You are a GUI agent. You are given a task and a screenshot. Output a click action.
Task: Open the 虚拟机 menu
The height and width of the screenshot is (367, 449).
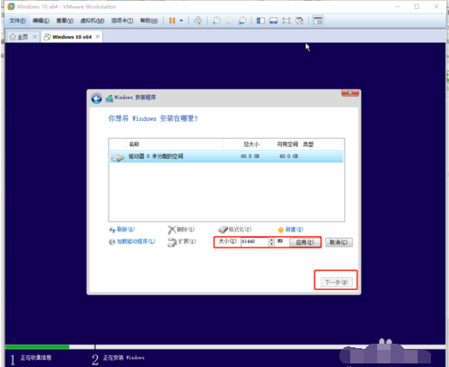pos(92,21)
